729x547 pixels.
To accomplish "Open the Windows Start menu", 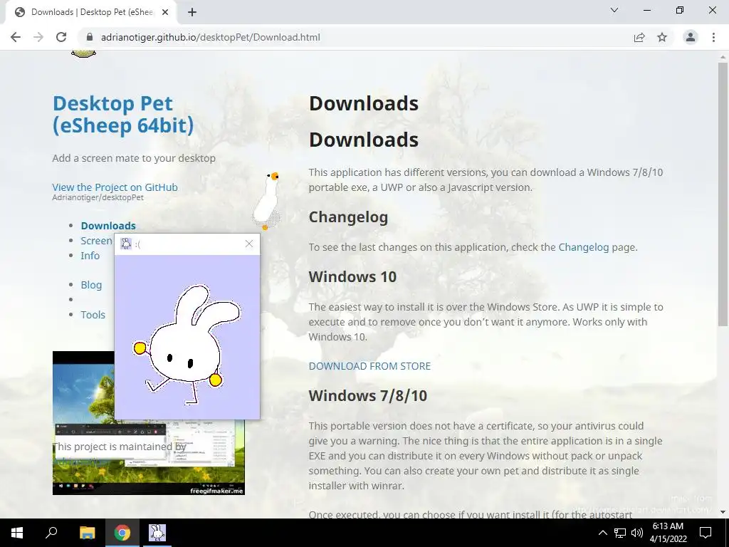I will tap(17, 533).
